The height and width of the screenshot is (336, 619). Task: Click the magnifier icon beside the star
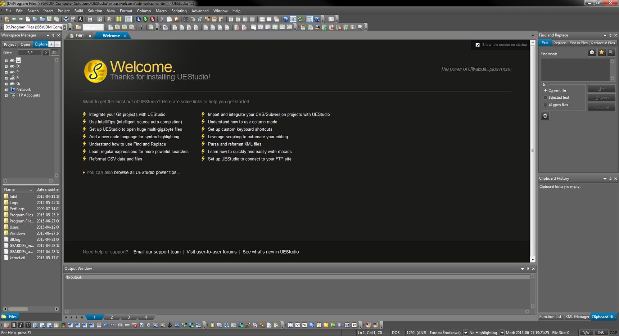(x=611, y=53)
